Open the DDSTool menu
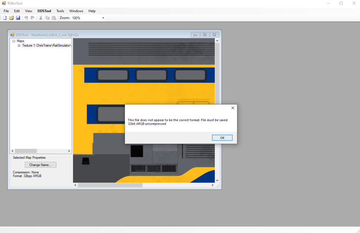Viewport: 360px width, 233px height. 44,11
